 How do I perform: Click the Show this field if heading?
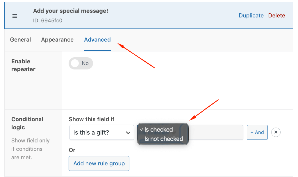[92, 119]
